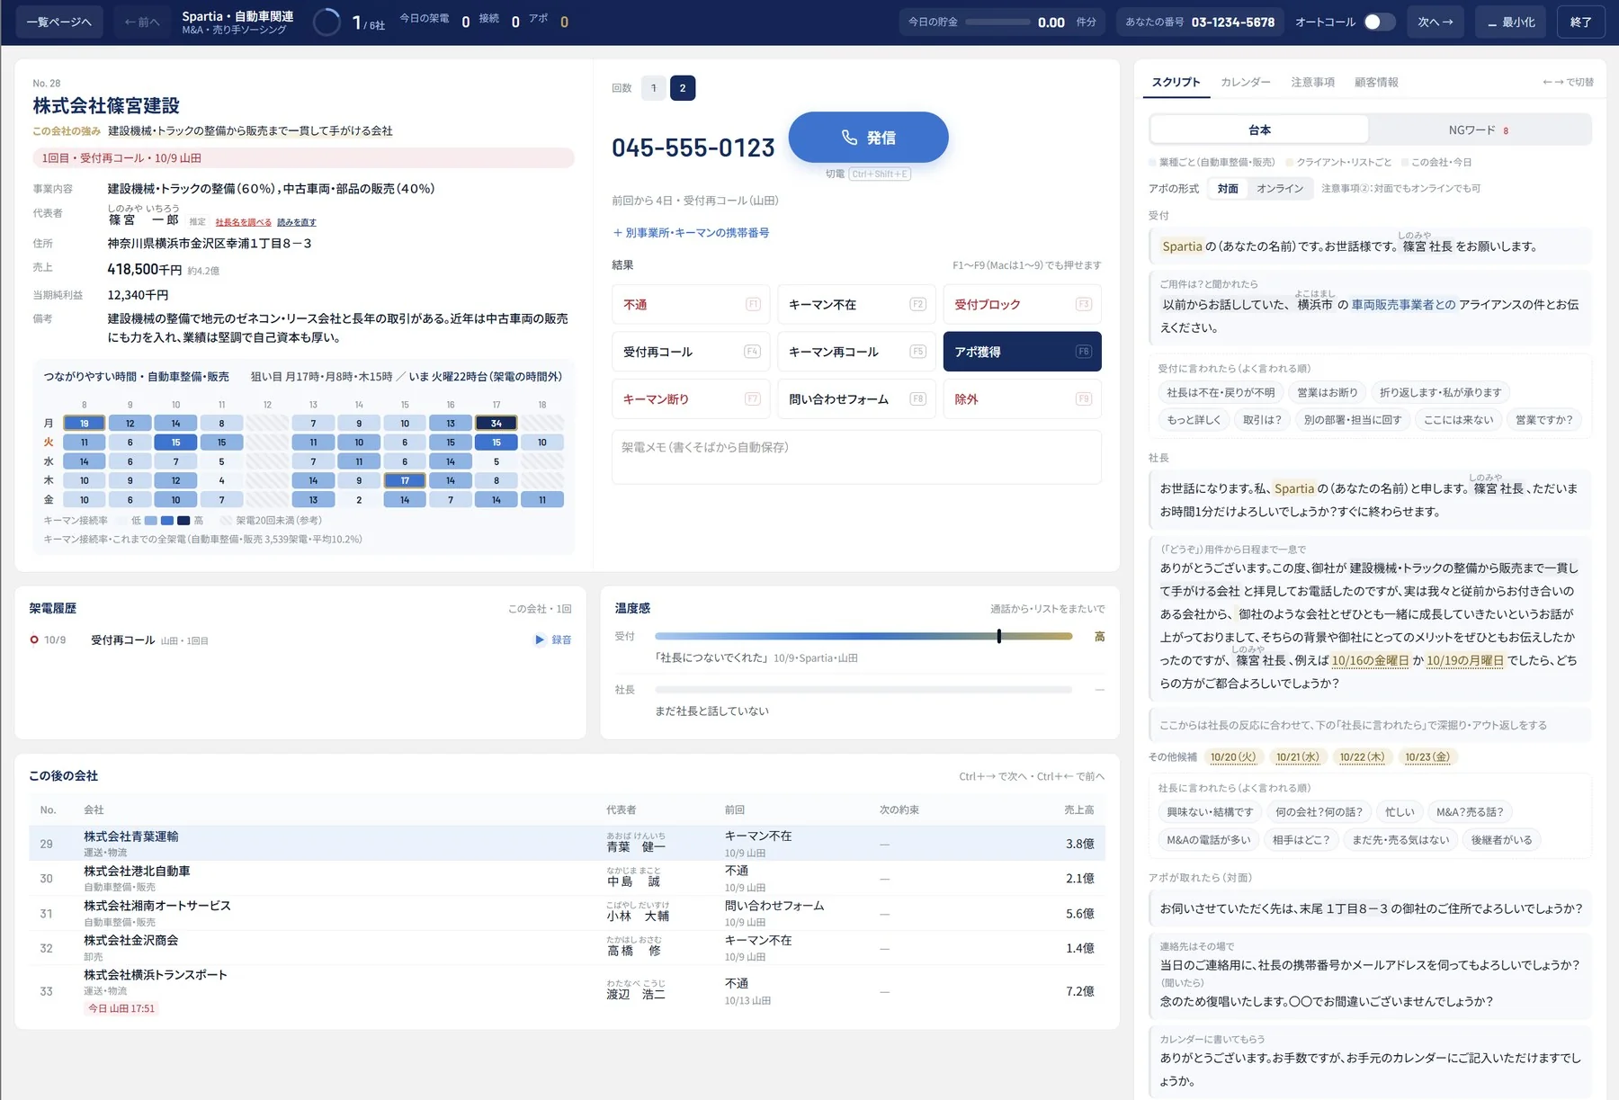Image resolution: width=1619 pixels, height=1100 pixels.
Task: Mark result as 受付再コール
Action: [691, 352]
